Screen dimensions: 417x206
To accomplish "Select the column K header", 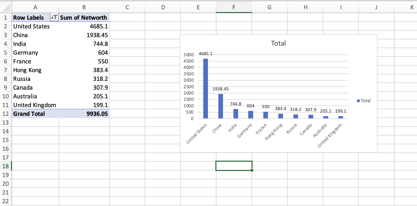I will point(412,8).
